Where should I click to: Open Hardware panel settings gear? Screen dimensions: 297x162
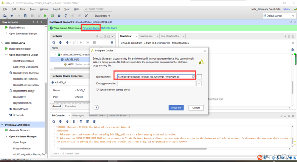tap(112, 43)
